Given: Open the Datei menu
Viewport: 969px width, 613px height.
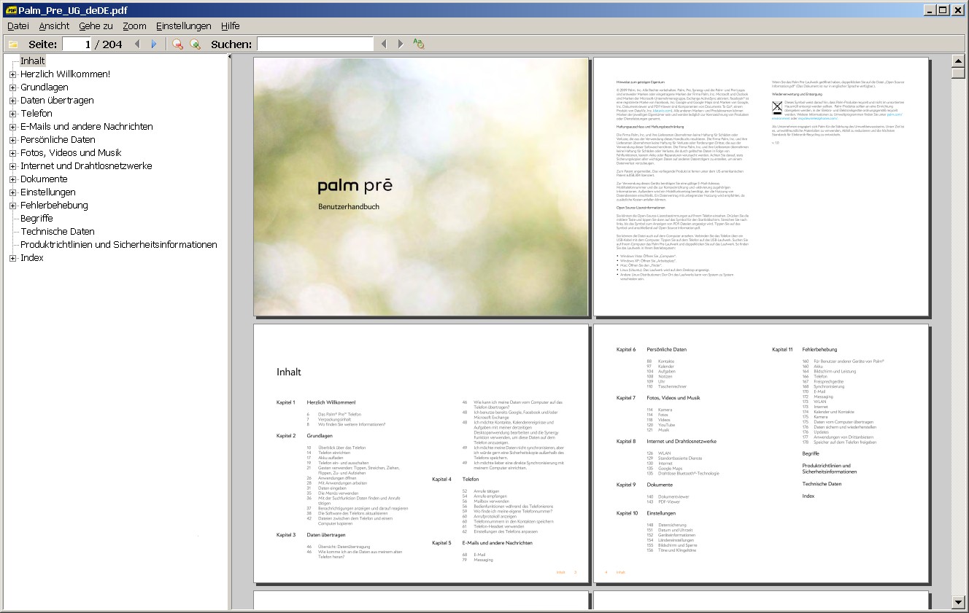Looking at the screenshot, I should 18,26.
